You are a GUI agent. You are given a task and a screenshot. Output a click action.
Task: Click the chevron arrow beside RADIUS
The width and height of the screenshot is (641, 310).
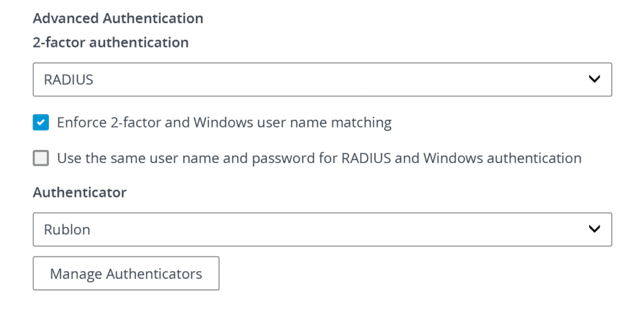(594, 79)
